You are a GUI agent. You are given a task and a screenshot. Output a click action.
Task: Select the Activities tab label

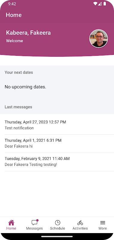[x=80, y=228]
